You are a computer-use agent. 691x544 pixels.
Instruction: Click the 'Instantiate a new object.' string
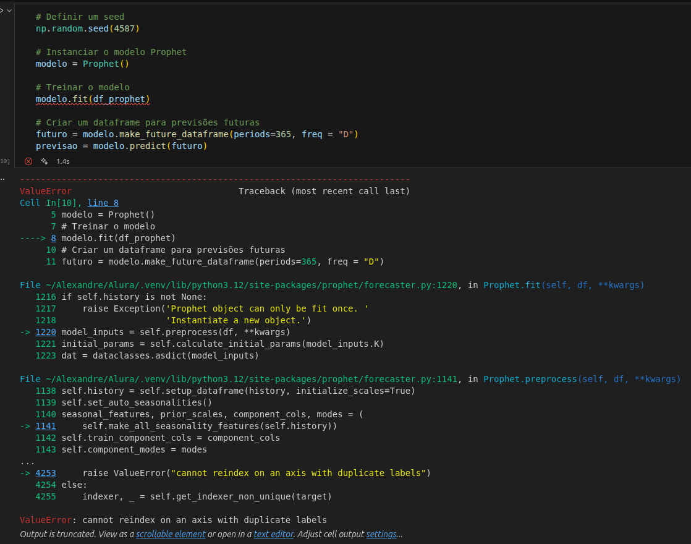coord(235,320)
